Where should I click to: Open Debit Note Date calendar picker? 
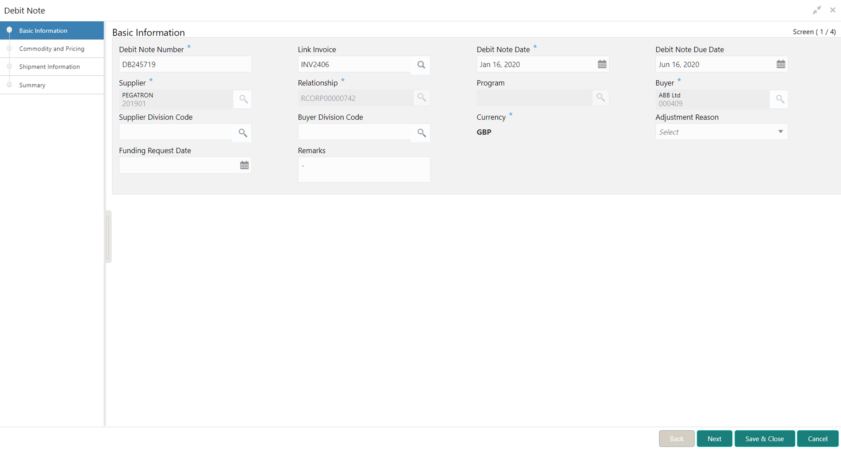(x=602, y=64)
